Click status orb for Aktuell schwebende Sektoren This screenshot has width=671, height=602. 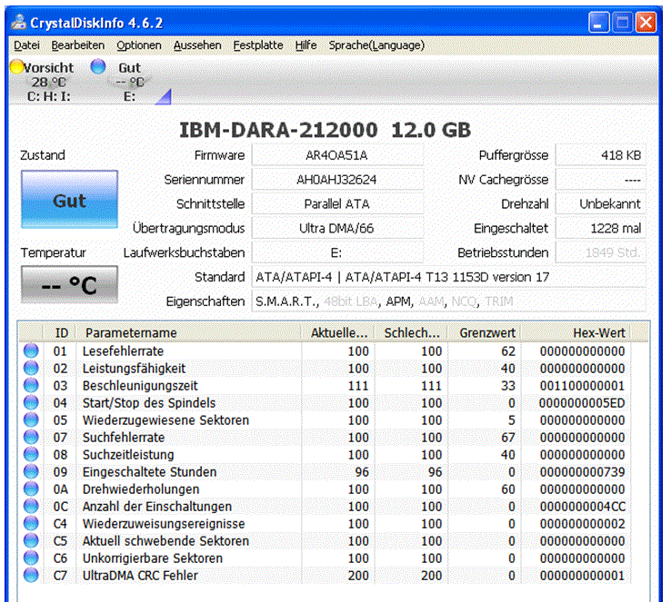[31, 540]
